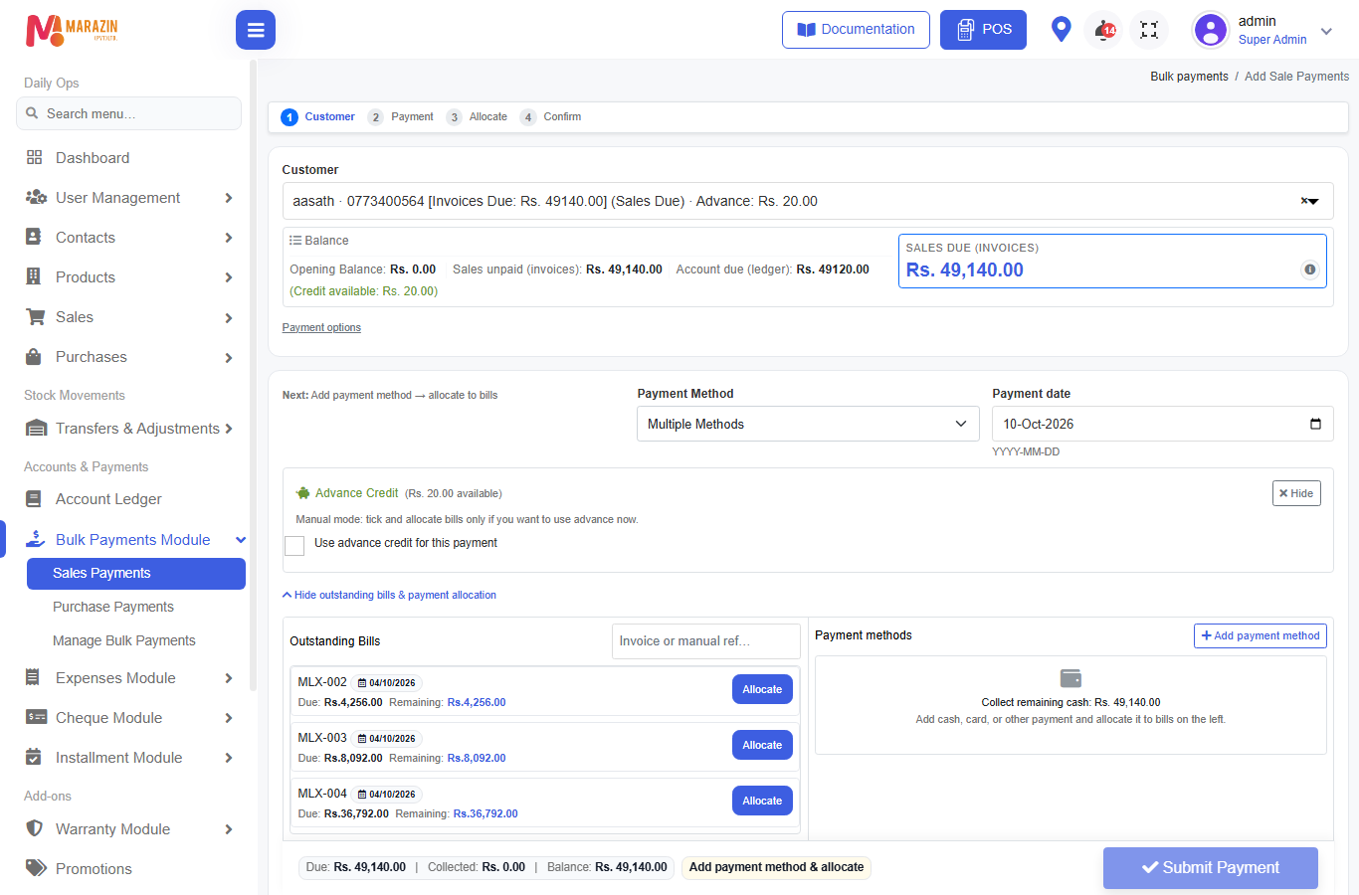This screenshot has height=895, width=1359.
Task: Open notifications bell with badge 14
Action: pos(1104,30)
